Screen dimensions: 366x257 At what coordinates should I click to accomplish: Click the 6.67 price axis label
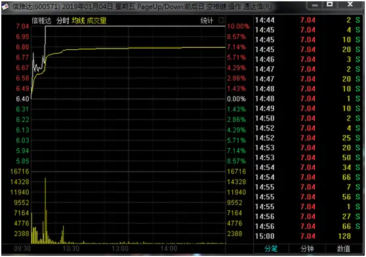[22, 68]
